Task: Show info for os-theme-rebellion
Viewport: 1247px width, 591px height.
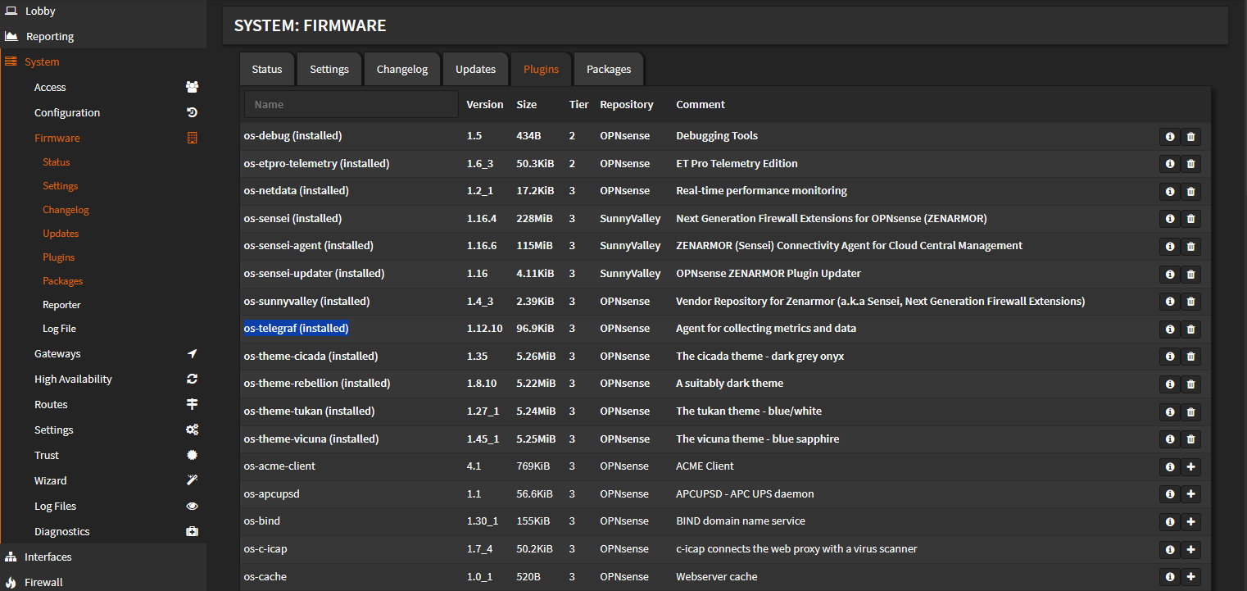Action: (x=1169, y=384)
